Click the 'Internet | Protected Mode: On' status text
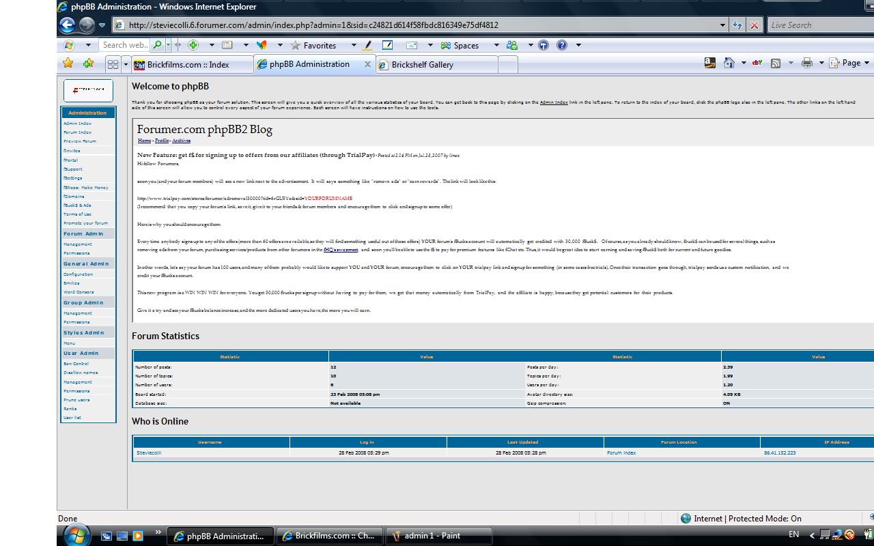The width and height of the screenshot is (874, 546). [748, 519]
